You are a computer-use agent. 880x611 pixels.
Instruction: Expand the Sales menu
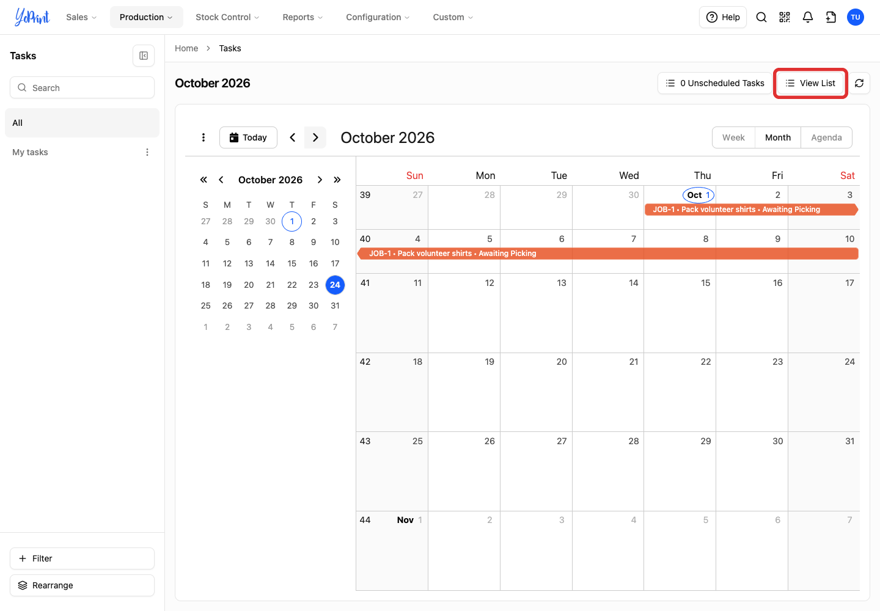pos(81,17)
